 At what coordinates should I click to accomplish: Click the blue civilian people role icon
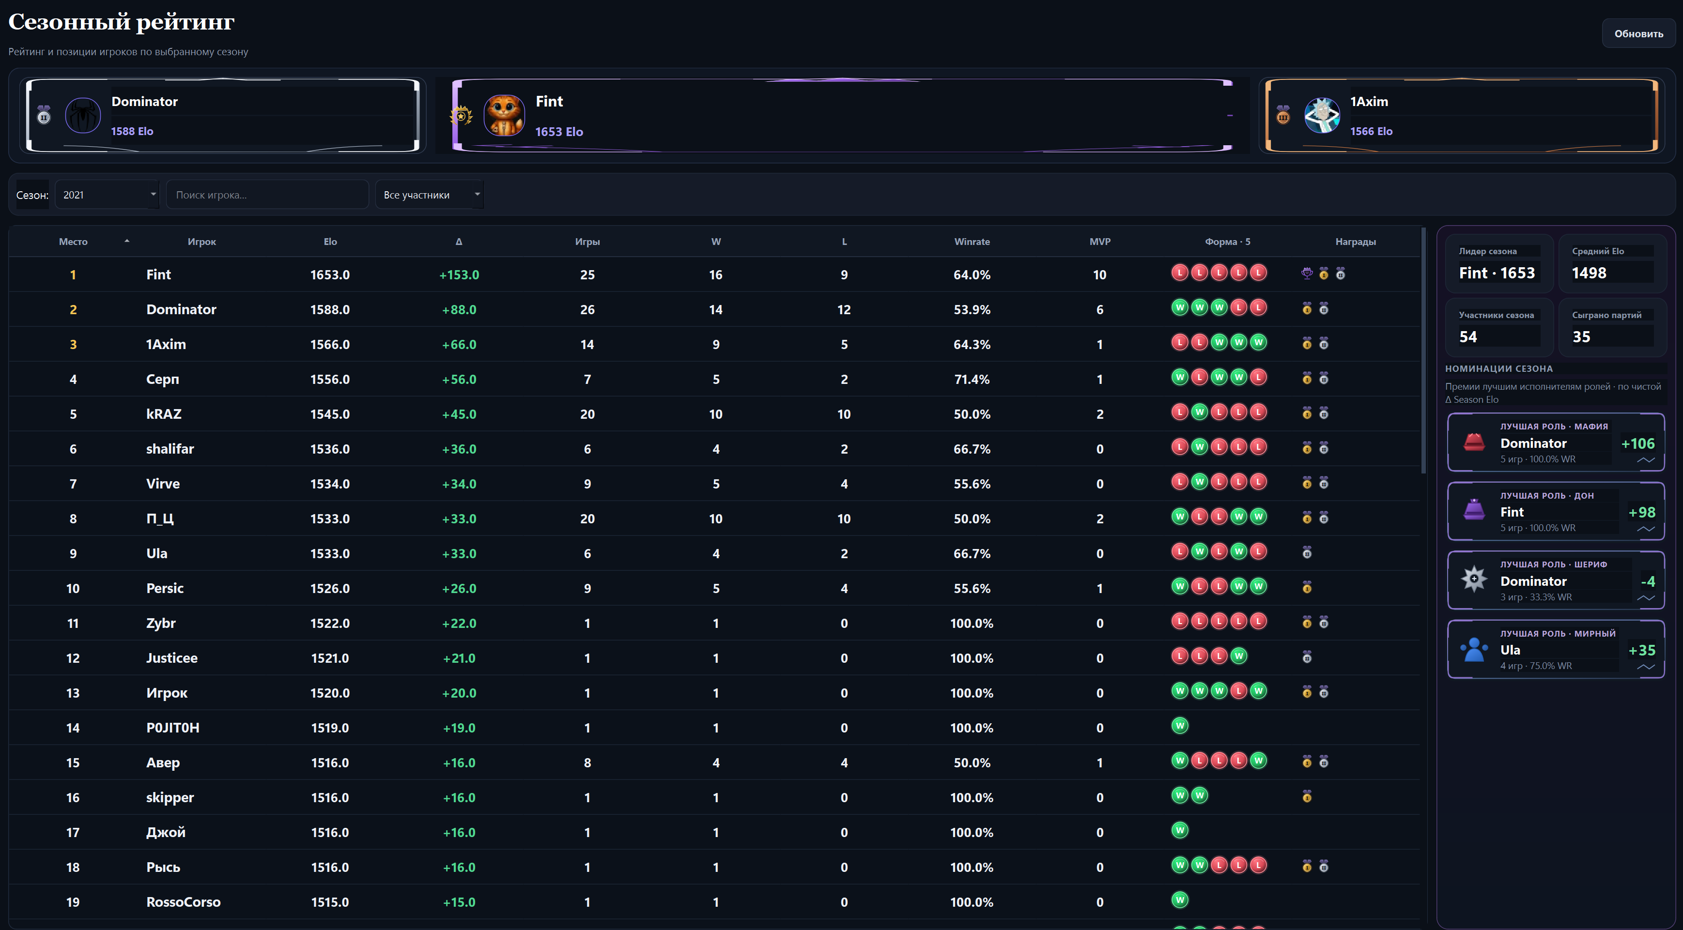(1474, 649)
